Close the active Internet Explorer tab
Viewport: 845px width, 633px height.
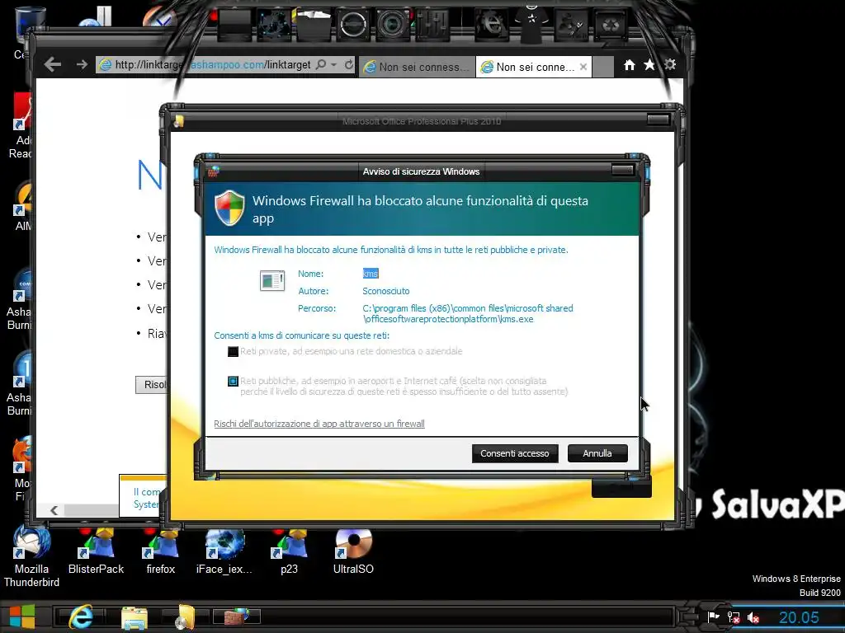[583, 67]
